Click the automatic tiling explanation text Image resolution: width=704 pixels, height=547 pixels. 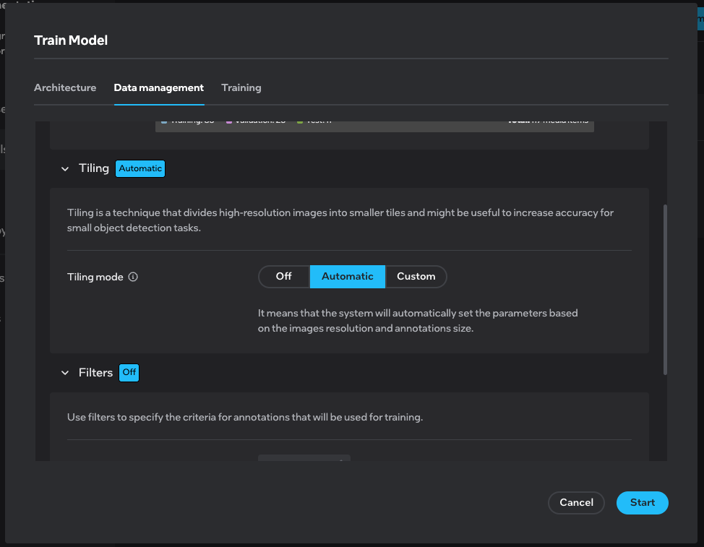(418, 321)
